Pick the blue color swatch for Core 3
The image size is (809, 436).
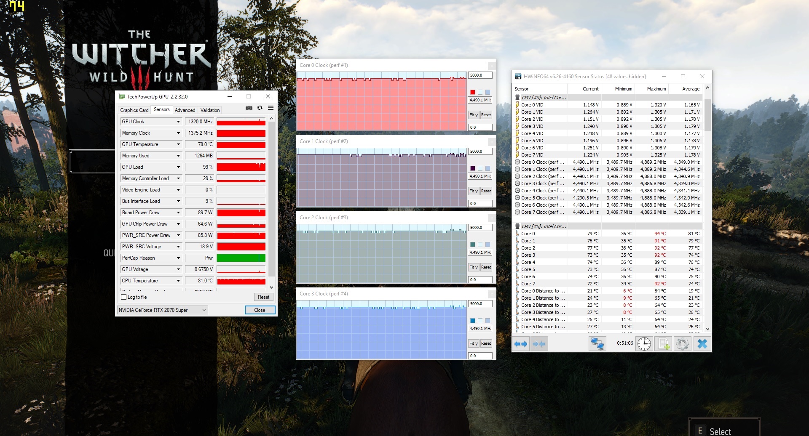tap(473, 321)
